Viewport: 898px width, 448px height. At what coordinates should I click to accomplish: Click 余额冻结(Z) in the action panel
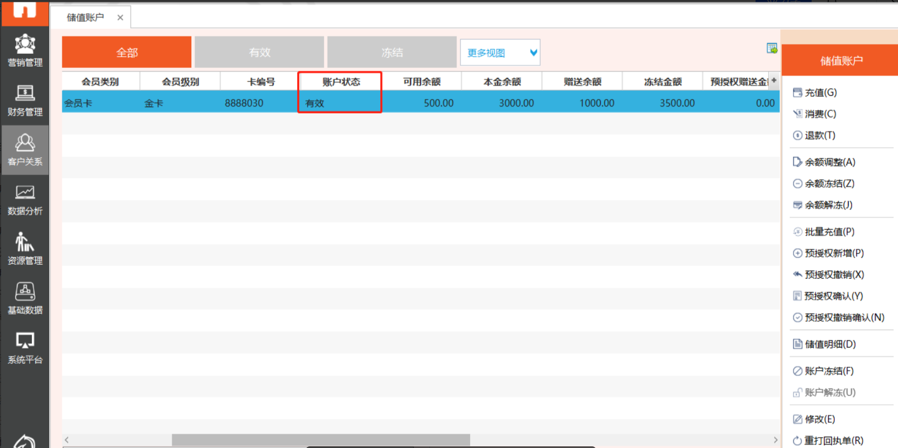click(x=829, y=183)
